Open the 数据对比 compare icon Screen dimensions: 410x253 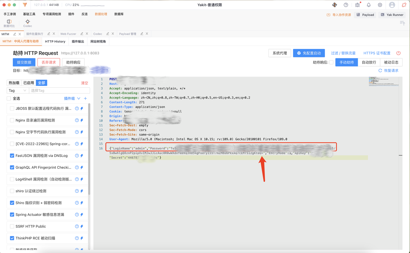[9, 21]
